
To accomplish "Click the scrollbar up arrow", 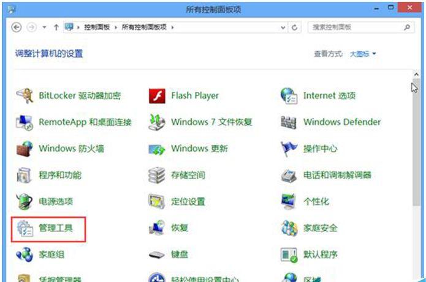I will click(416, 74).
